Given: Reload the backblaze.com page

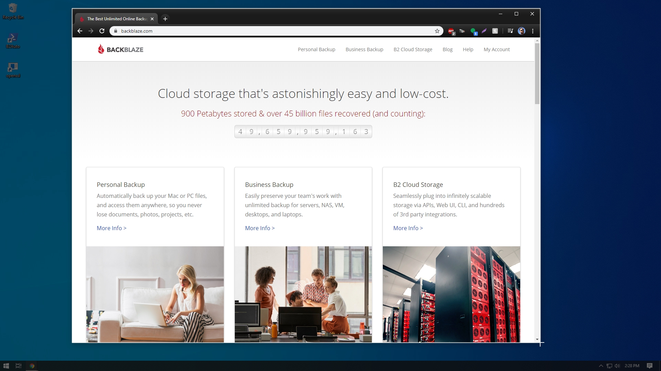Looking at the screenshot, I should 102,31.
